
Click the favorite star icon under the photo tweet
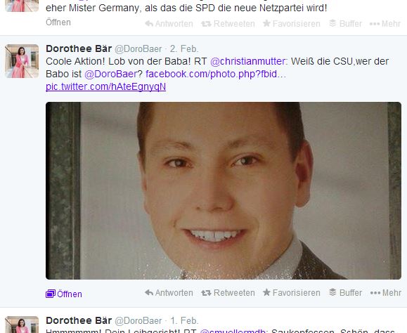tap(266, 292)
